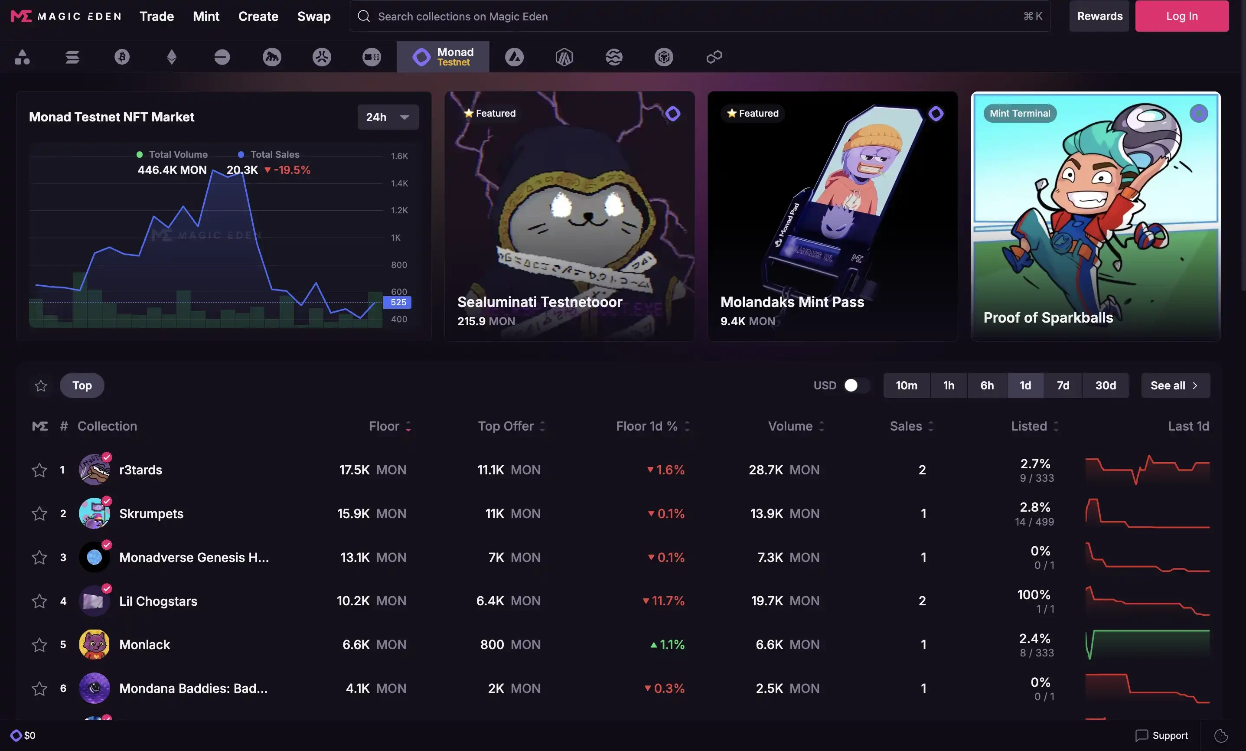Focus the search collections field

pos(698,16)
